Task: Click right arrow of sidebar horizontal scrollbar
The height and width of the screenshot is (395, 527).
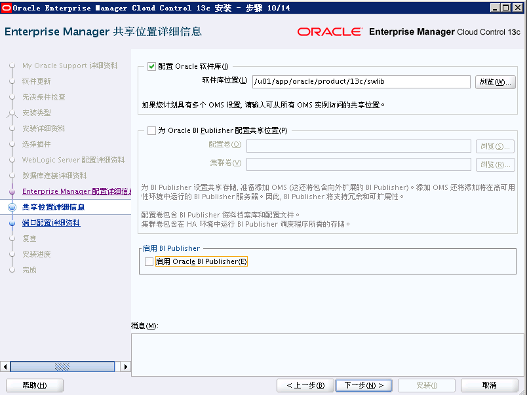Action: pyautogui.click(x=126, y=366)
